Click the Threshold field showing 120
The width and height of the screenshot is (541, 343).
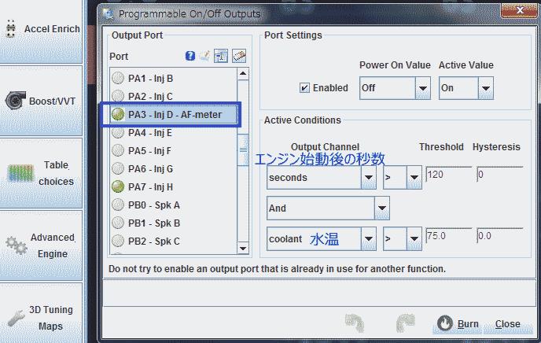(448, 175)
